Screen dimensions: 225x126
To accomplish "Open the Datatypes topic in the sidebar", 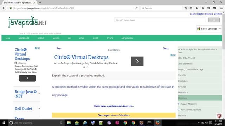I will coord(183,81).
